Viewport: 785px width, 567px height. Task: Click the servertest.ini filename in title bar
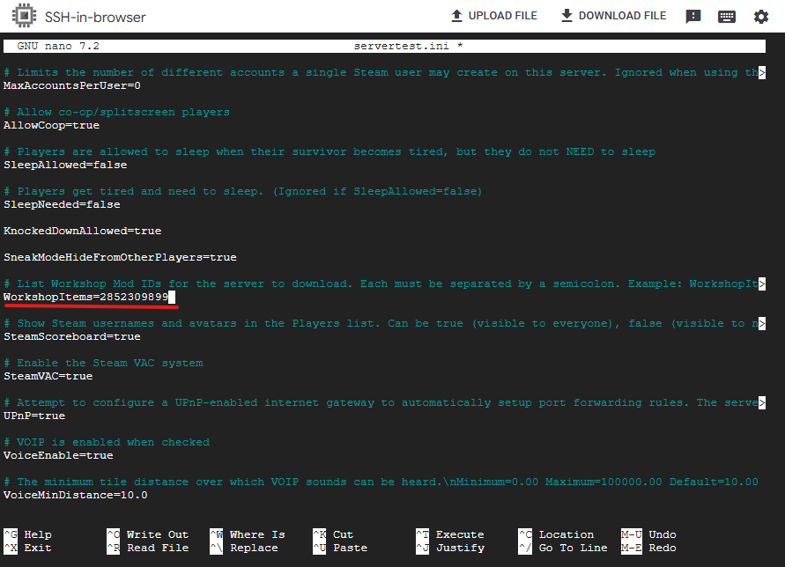[x=402, y=46]
